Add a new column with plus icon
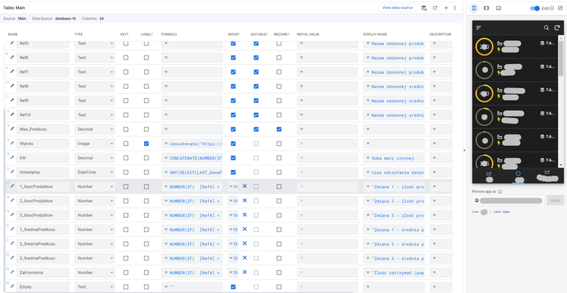 point(446,8)
